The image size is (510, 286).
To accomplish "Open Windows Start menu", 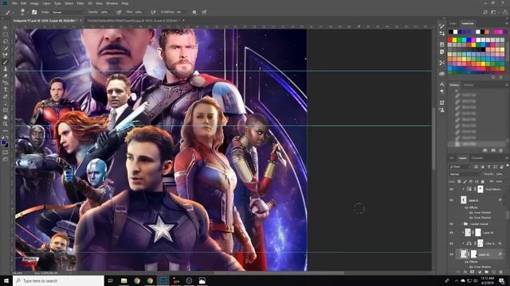I will [6, 280].
